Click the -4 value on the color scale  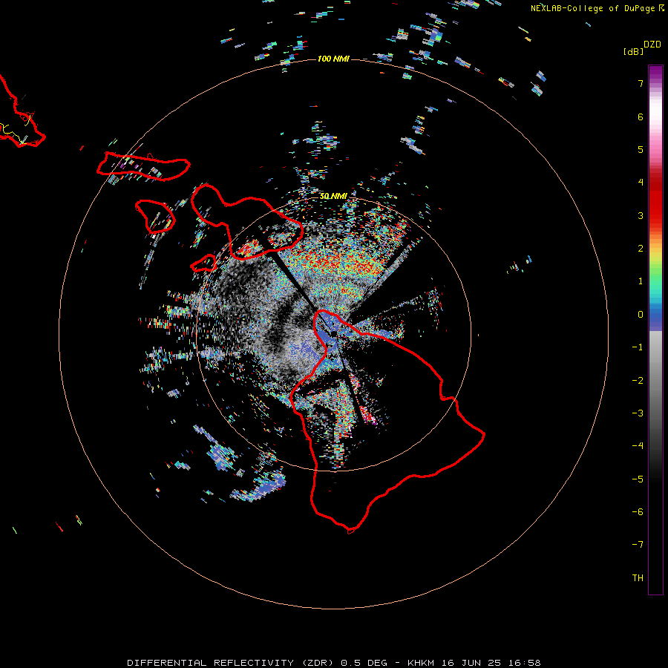point(638,445)
